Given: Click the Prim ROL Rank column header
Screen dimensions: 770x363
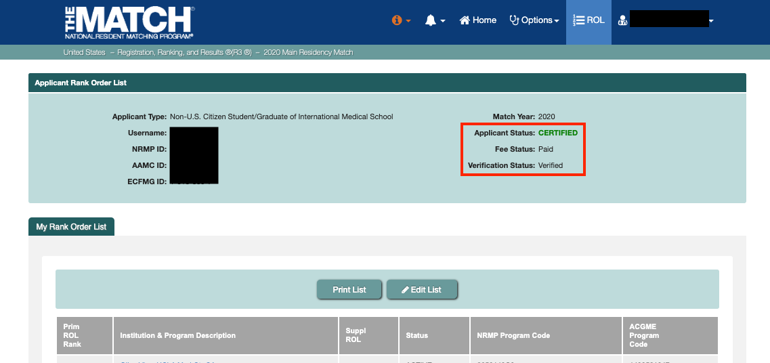Looking at the screenshot, I should pos(72,335).
